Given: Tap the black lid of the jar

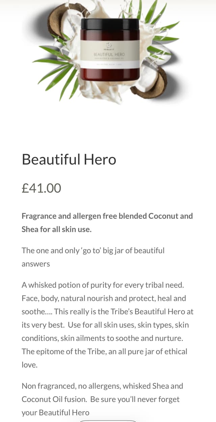Looking at the screenshot, I should point(110,24).
